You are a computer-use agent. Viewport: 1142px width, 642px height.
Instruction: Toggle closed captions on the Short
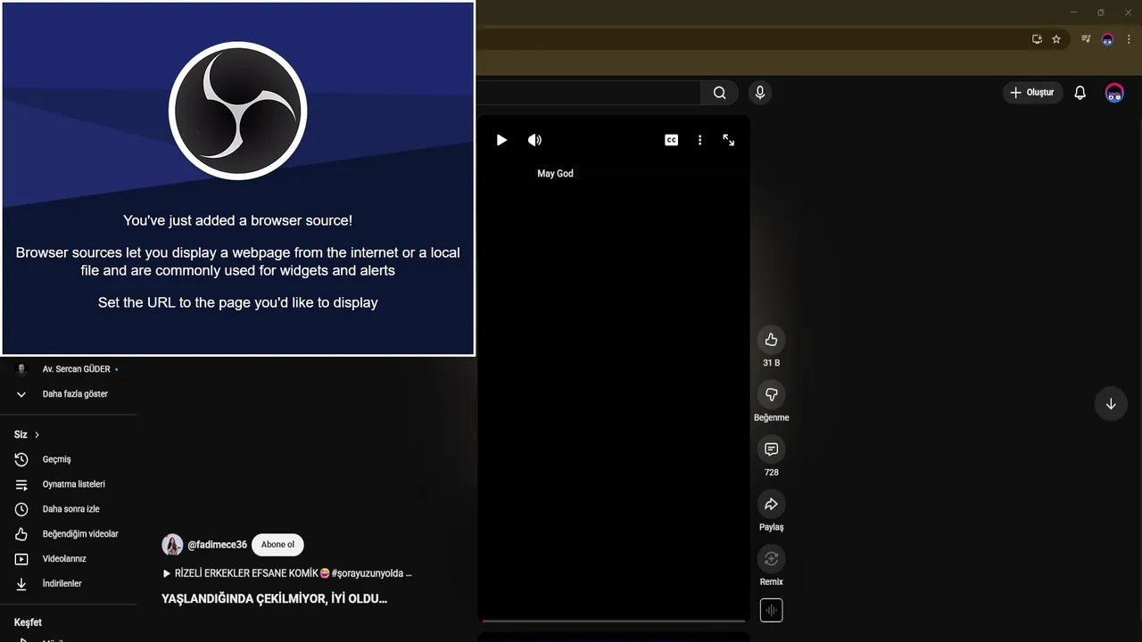[x=672, y=140]
